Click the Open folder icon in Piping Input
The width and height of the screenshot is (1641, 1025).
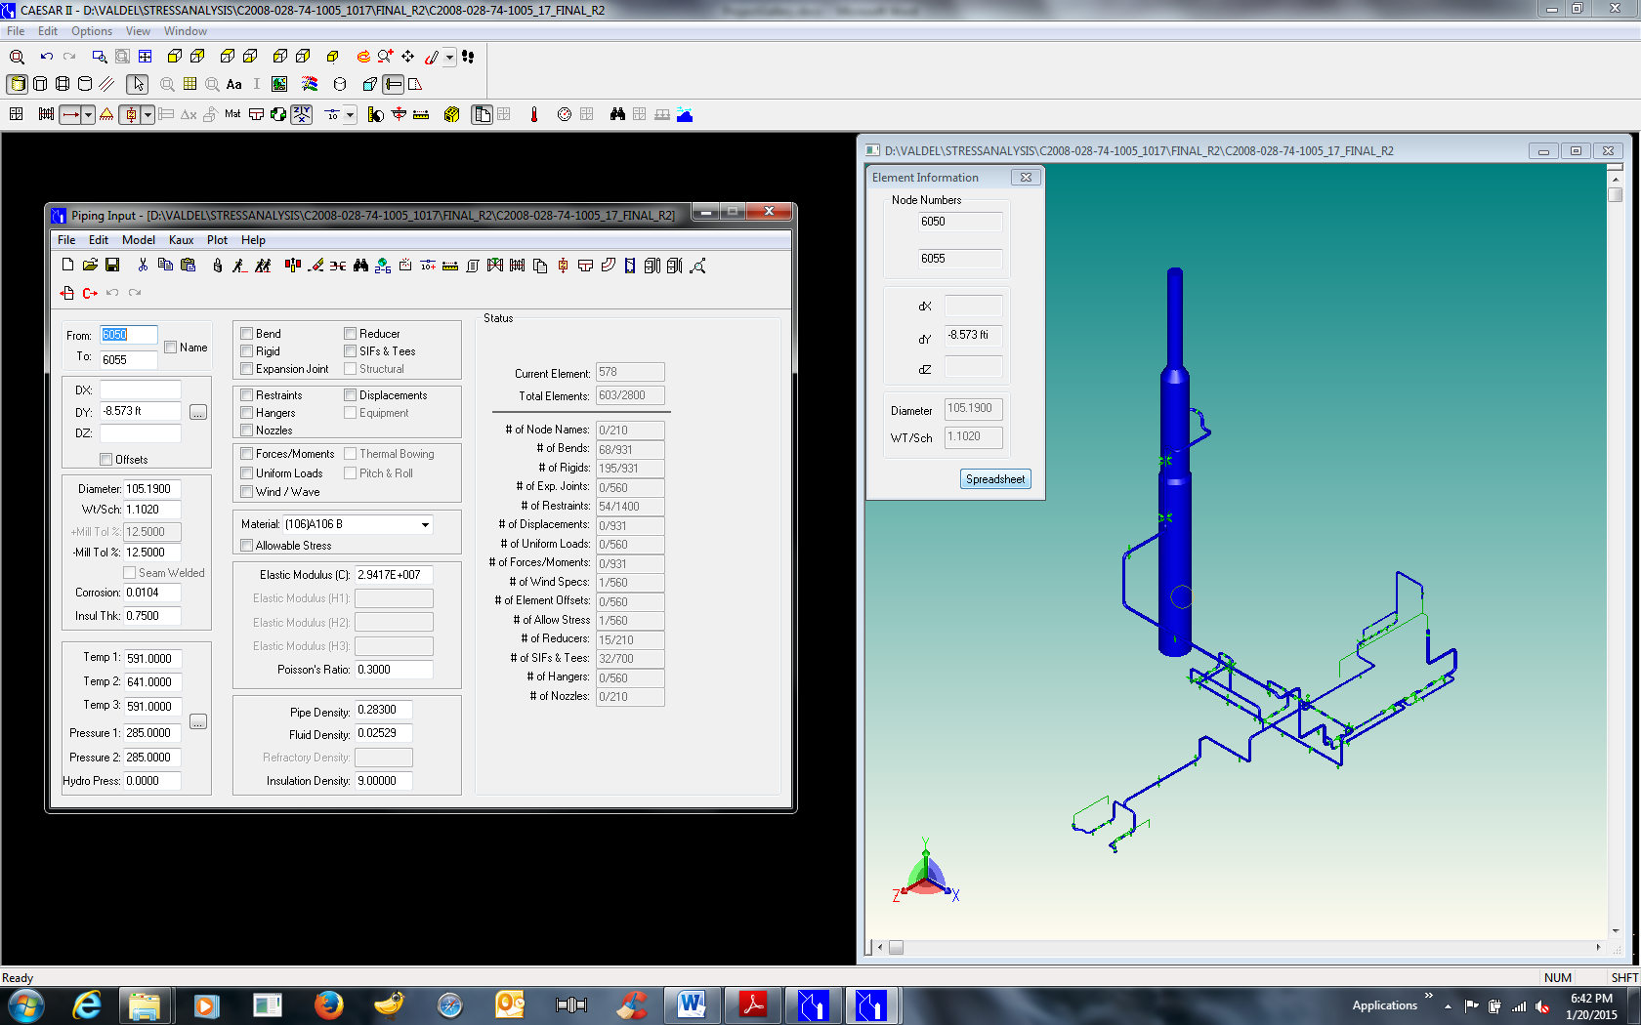[x=90, y=265]
